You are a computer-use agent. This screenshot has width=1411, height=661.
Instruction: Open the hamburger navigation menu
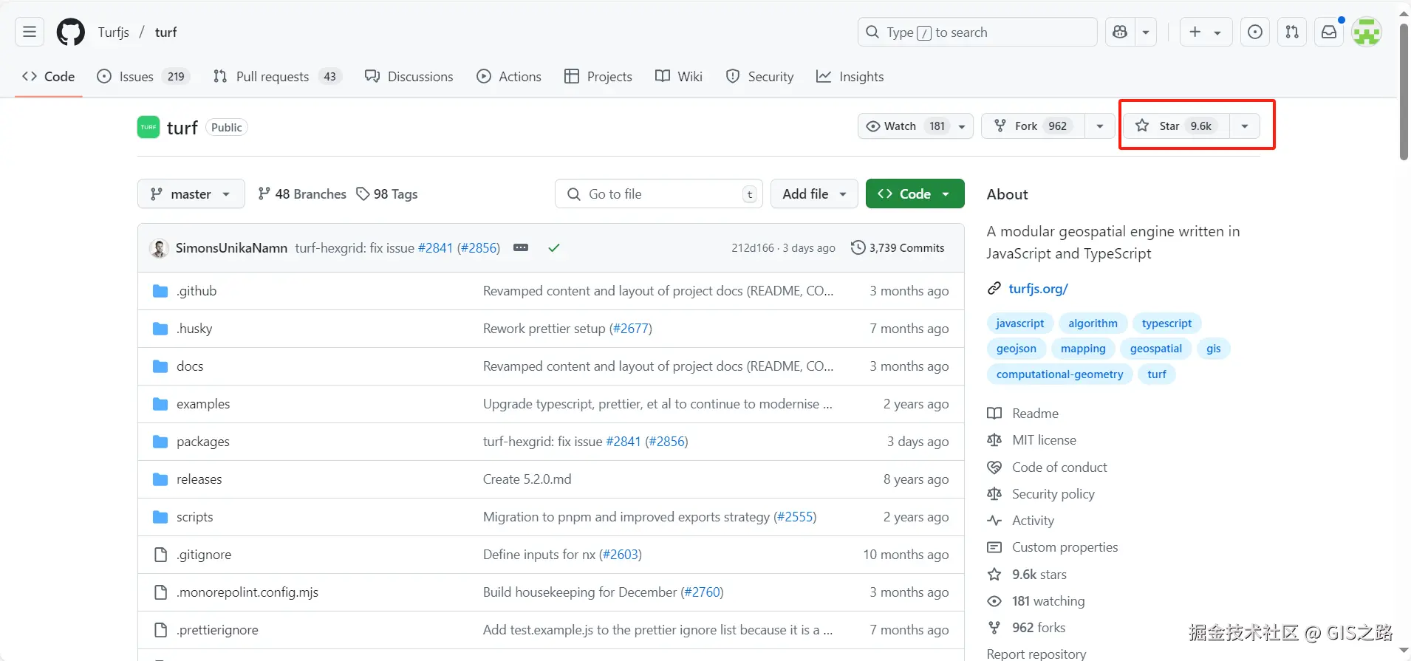tap(30, 32)
